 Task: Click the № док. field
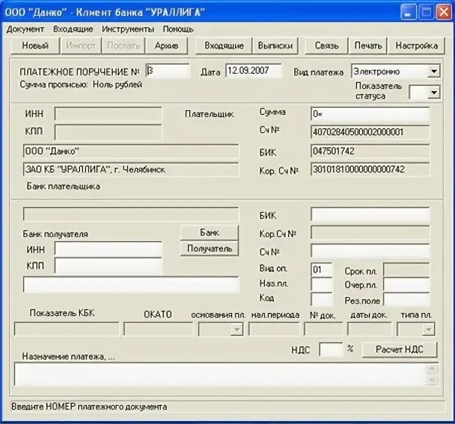(323, 329)
